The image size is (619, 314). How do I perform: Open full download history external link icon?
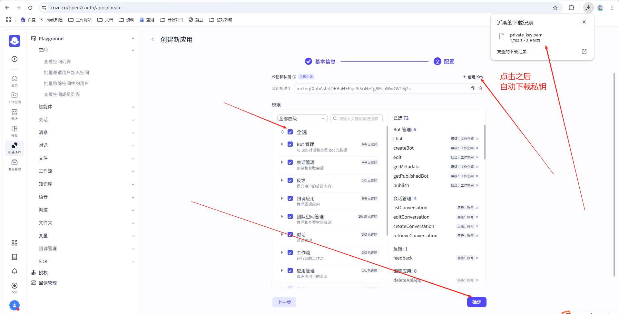[584, 52]
